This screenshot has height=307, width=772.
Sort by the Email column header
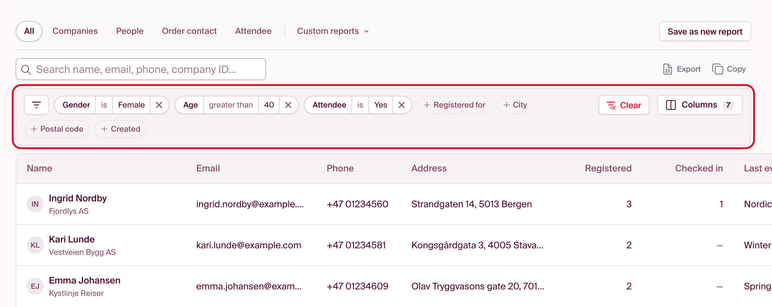click(x=208, y=168)
